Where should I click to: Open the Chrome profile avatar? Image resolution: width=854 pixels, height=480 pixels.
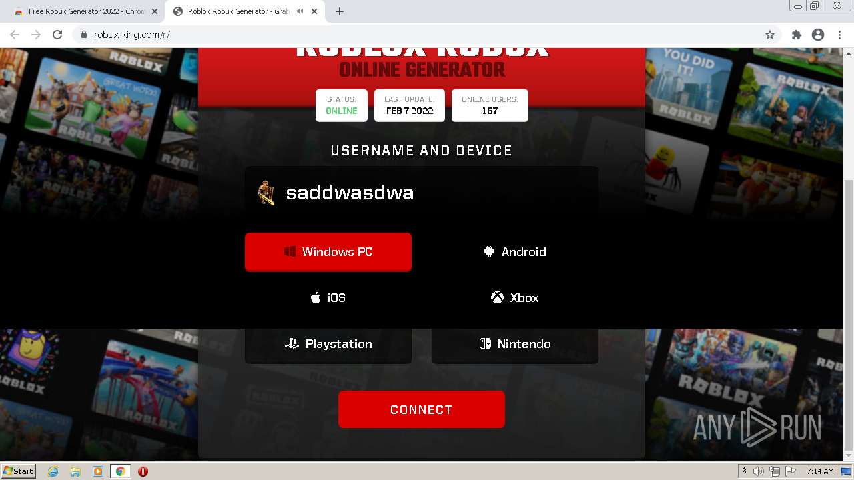(818, 35)
